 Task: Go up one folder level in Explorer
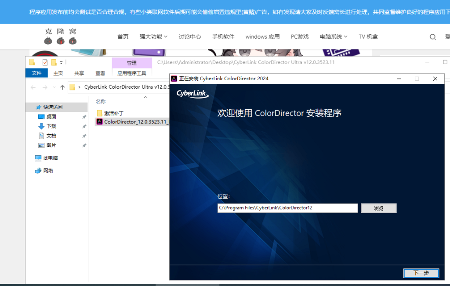pyautogui.click(x=62, y=87)
